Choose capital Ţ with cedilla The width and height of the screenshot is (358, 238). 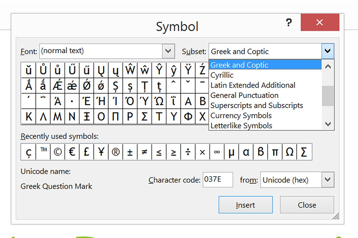coord(145,86)
